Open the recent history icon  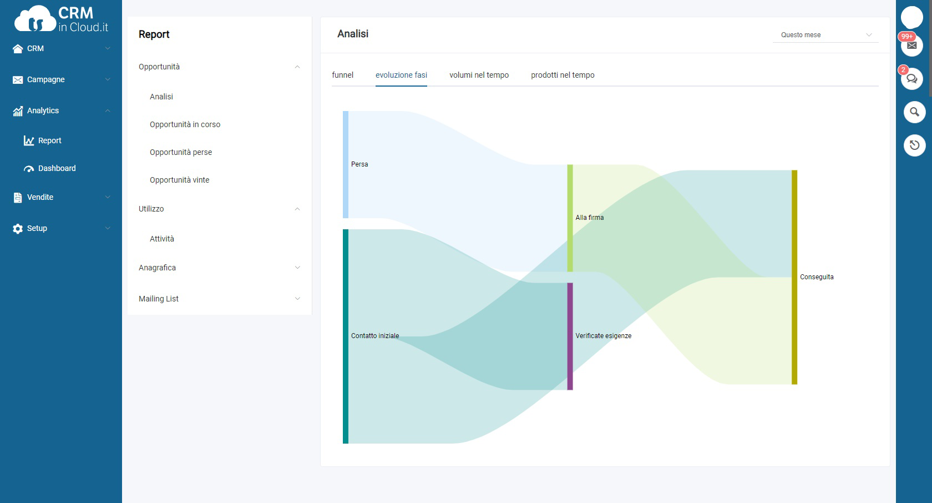[914, 145]
